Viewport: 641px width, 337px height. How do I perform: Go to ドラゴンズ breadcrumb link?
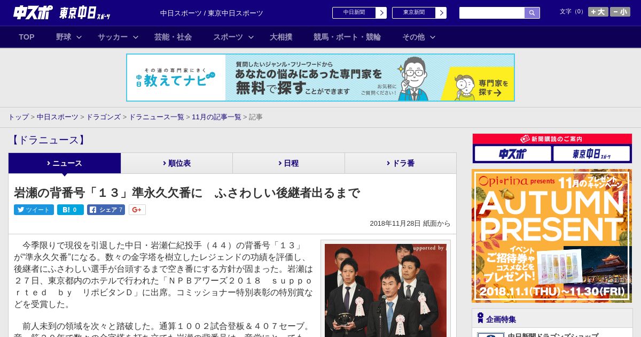pyautogui.click(x=103, y=117)
